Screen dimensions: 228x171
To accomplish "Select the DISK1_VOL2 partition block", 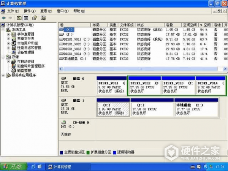I will (x=145, y=85).
